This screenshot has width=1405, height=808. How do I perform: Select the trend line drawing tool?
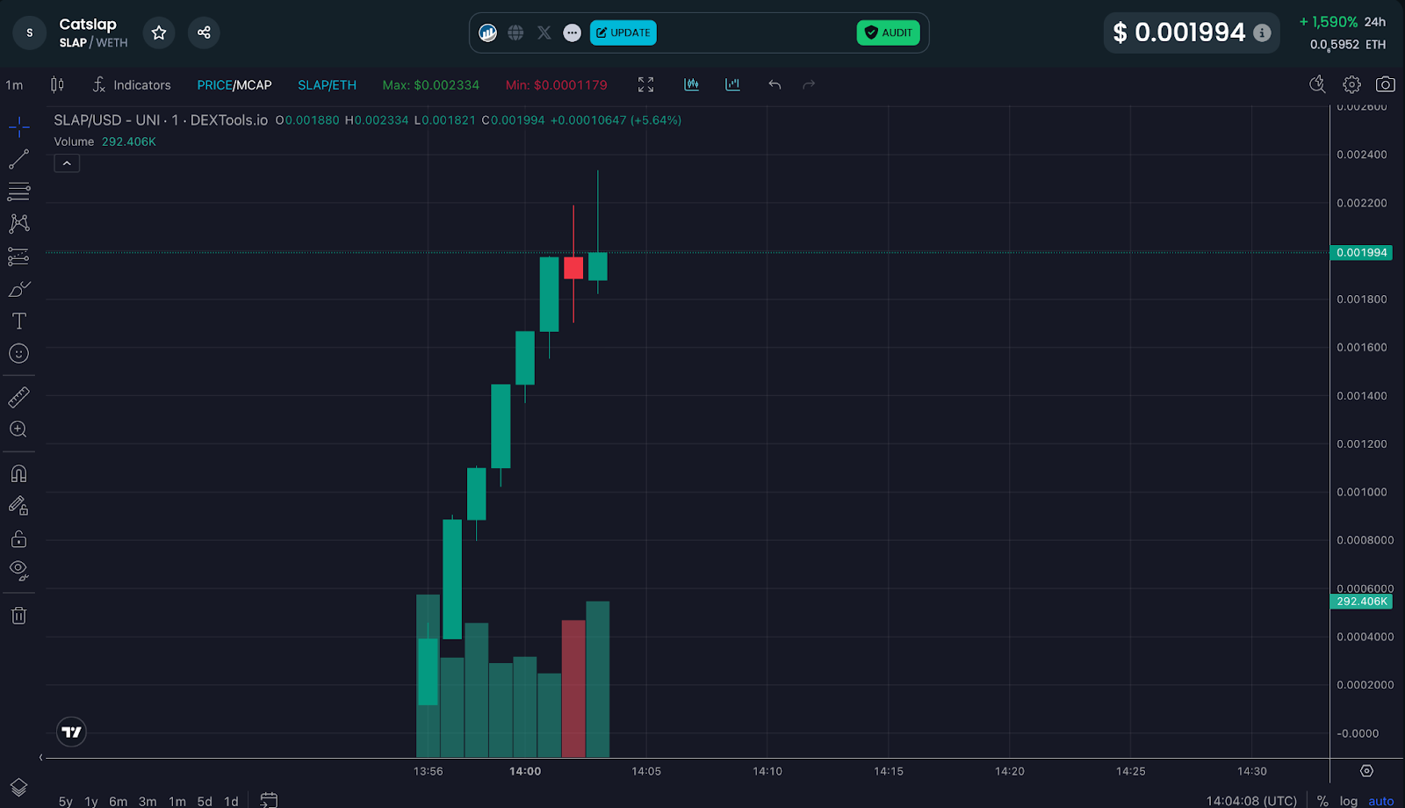coord(18,159)
